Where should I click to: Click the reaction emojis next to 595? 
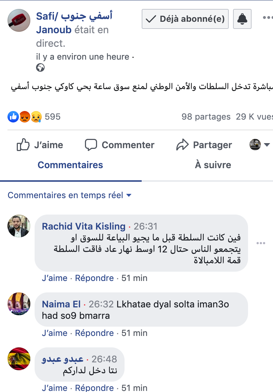[25, 117]
